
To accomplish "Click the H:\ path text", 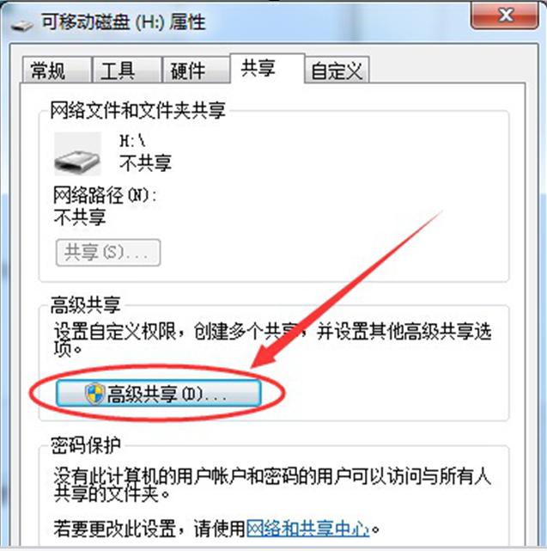I will tap(132, 141).
